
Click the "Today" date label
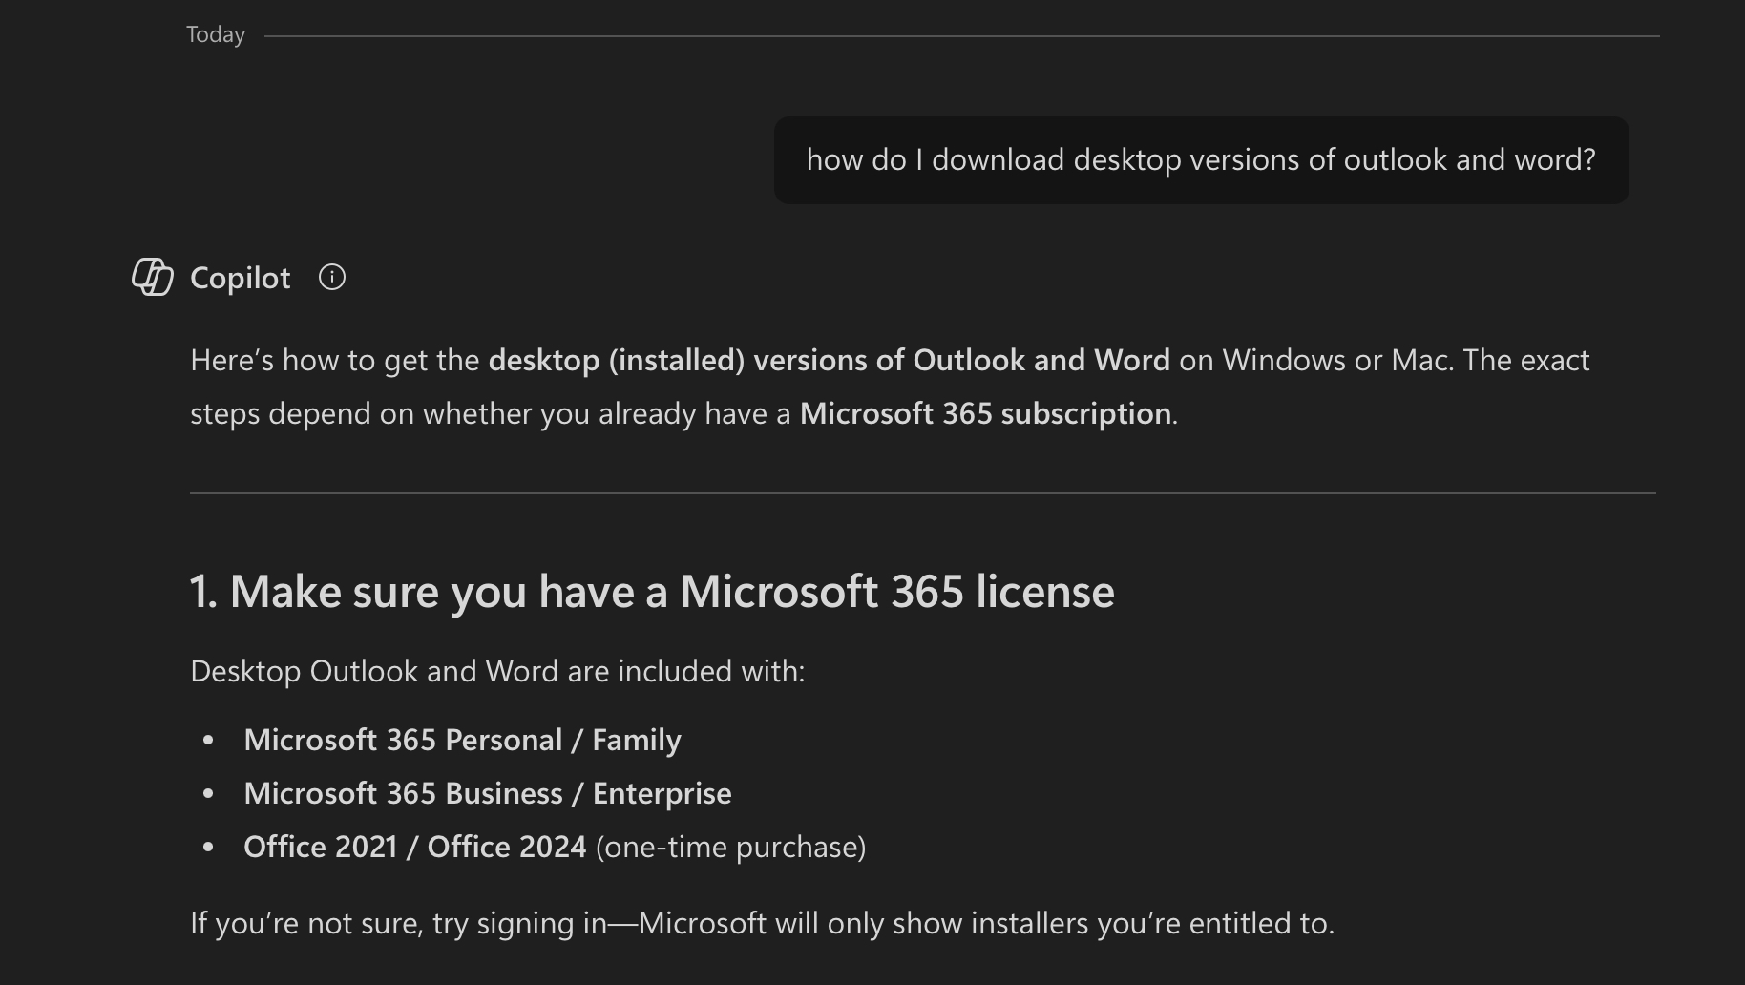tap(216, 35)
